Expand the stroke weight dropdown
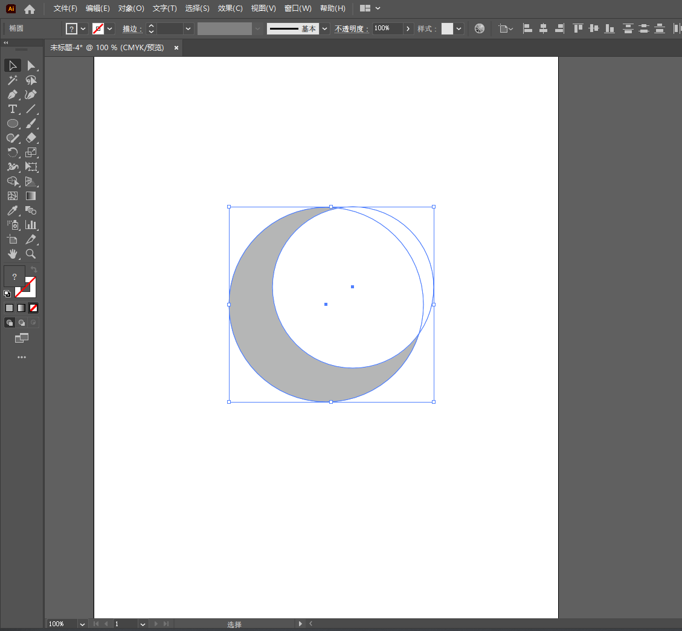The image size is (682, 631). click(188, 29)
